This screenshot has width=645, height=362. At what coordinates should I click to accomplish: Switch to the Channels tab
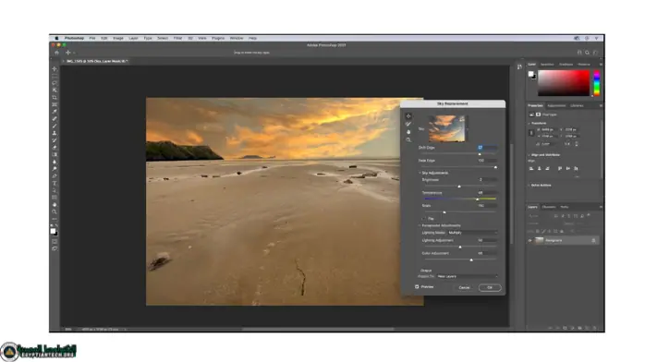click(549, 207)
